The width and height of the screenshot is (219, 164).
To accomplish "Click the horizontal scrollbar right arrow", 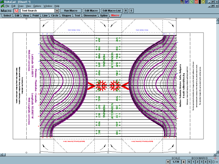I will click(215, 155).
